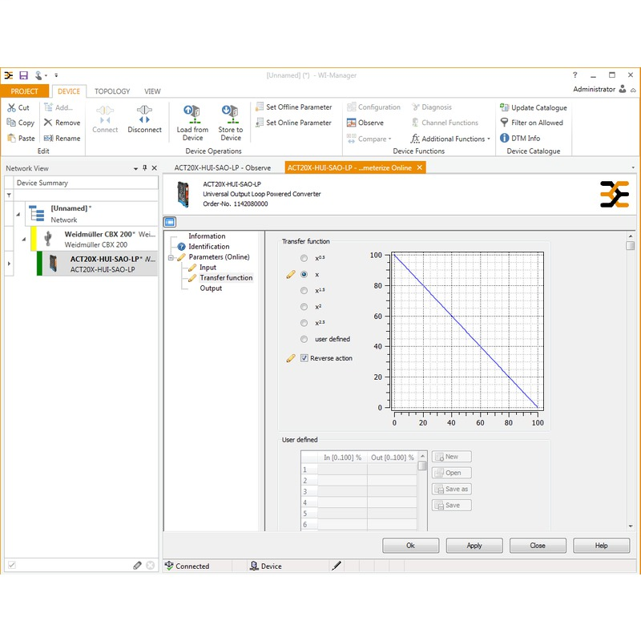Open Set Online Parameter
This screenshot has height=641, width=641.
[293, 123]
